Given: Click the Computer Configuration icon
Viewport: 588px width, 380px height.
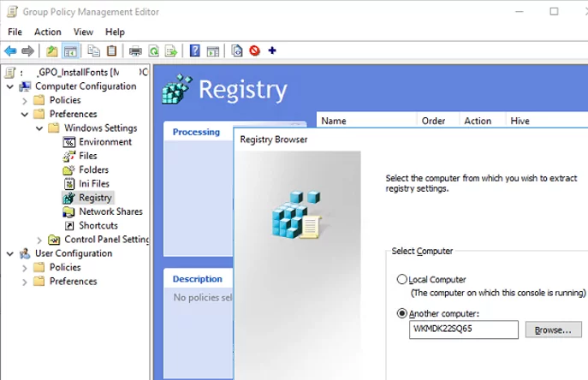Looking at the screenshot, I should pyautogui.click(x=25, y=86).
